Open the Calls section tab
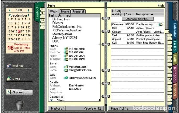Viewport: 179px width, 113px height. coord(175,58)
